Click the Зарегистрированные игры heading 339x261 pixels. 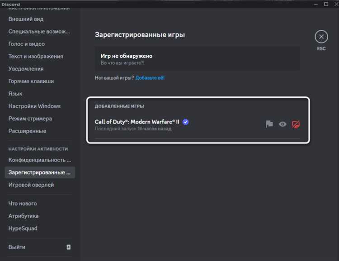140,35
